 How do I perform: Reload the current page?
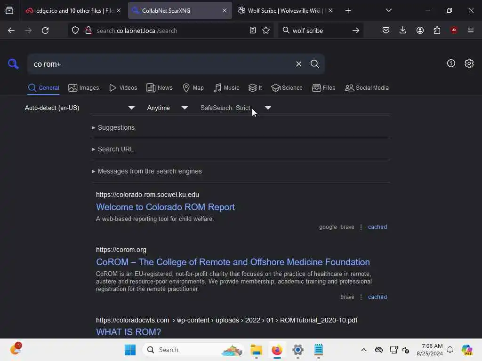point(45,31)
